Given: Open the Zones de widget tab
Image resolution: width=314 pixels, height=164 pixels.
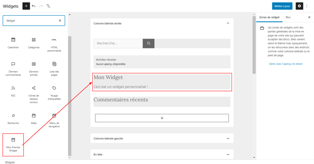Looking at the screenshot, I should coord(269,17).
